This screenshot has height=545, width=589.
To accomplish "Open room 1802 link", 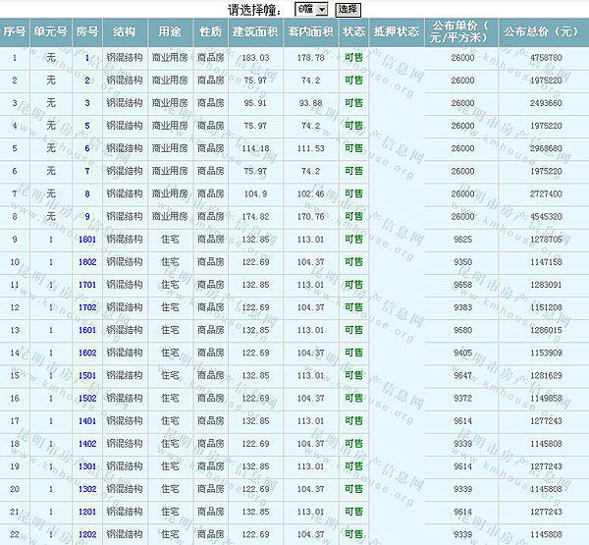I will pyautogui.click(x=87, y=262).
